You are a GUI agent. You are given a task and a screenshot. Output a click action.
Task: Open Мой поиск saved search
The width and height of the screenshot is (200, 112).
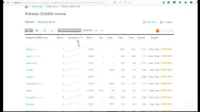151,22
